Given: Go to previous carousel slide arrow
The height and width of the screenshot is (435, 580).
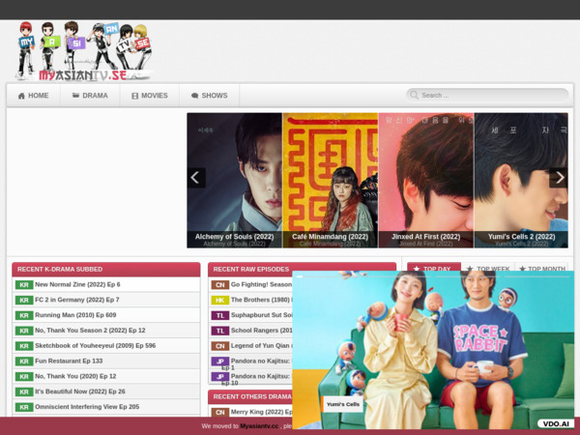Looking at the screenshot, I should tap(195, 178).
